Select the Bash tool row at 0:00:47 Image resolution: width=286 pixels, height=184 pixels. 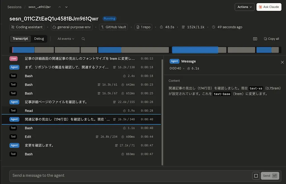[81, 154]
